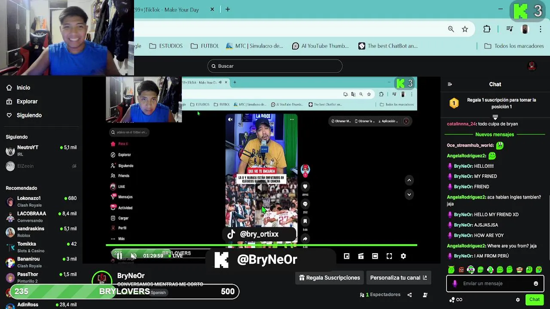Open the chat settings gear icon

[518, 300]
